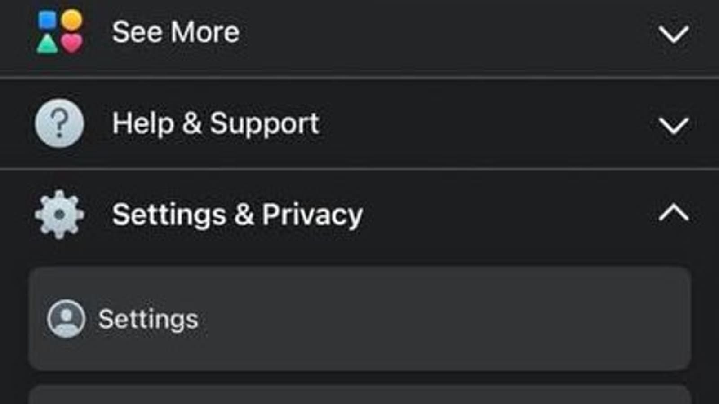Select the Help & Support menu label
719x404 pixels.
[x=216, y=123]
